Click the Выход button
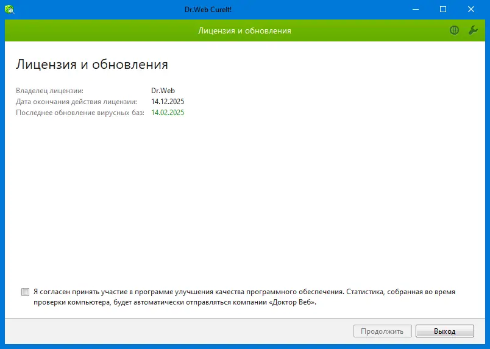The height and width of the screenshot is (349, 490). point(445,331)
